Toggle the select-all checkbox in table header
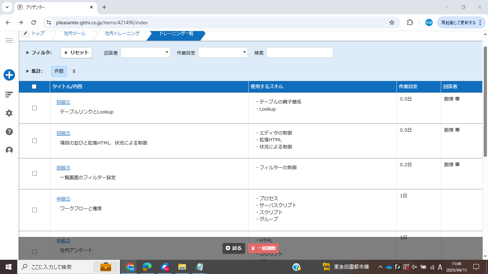 [x=34, y=86]
